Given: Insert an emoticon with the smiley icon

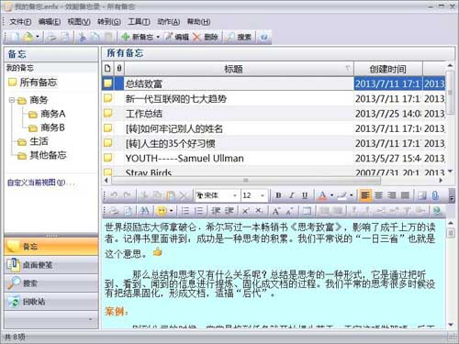Looking at the screenshot, I should click(162, 211).
